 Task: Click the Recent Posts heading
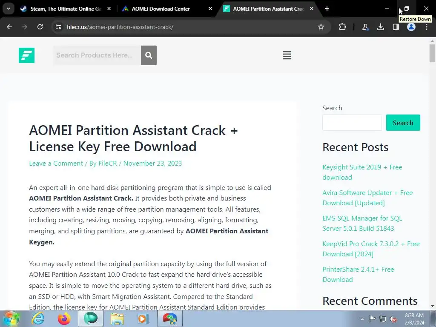[x=356, y=147]
